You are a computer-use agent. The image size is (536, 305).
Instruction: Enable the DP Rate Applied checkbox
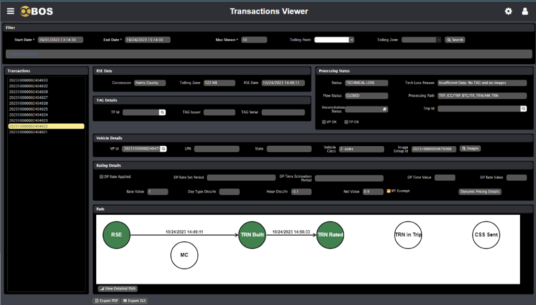pyautogui.click(x=102, y=177)
